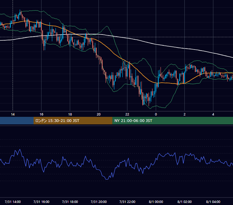233x205 pixels.
Task: Click the 7/31 22:00 date label
Action: coord(127,202)
